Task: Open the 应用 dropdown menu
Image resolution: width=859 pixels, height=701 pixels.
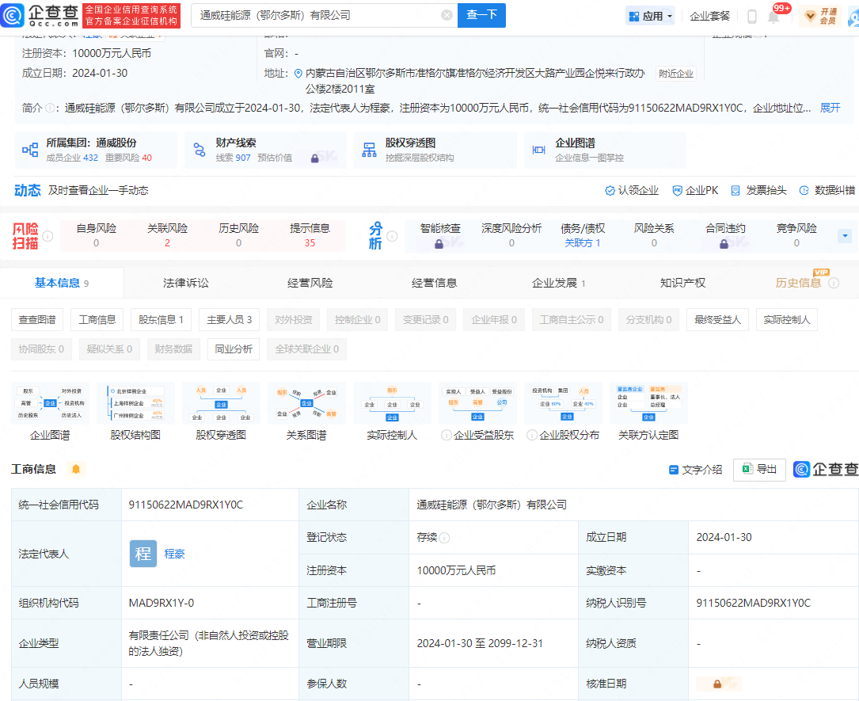Action: click(650, 16)
